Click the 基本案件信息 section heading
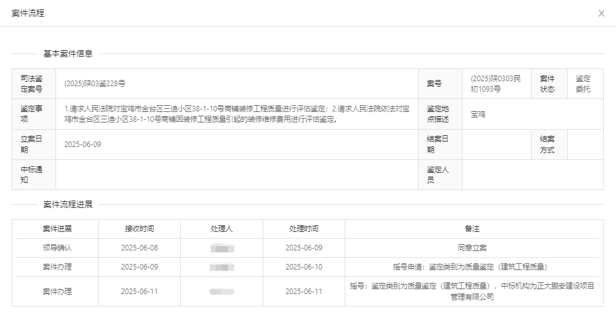 (68, 54)
